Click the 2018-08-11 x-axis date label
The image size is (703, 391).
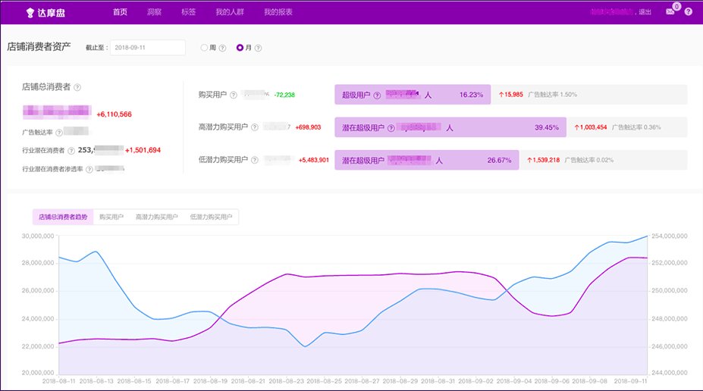(x=58, y=381)
